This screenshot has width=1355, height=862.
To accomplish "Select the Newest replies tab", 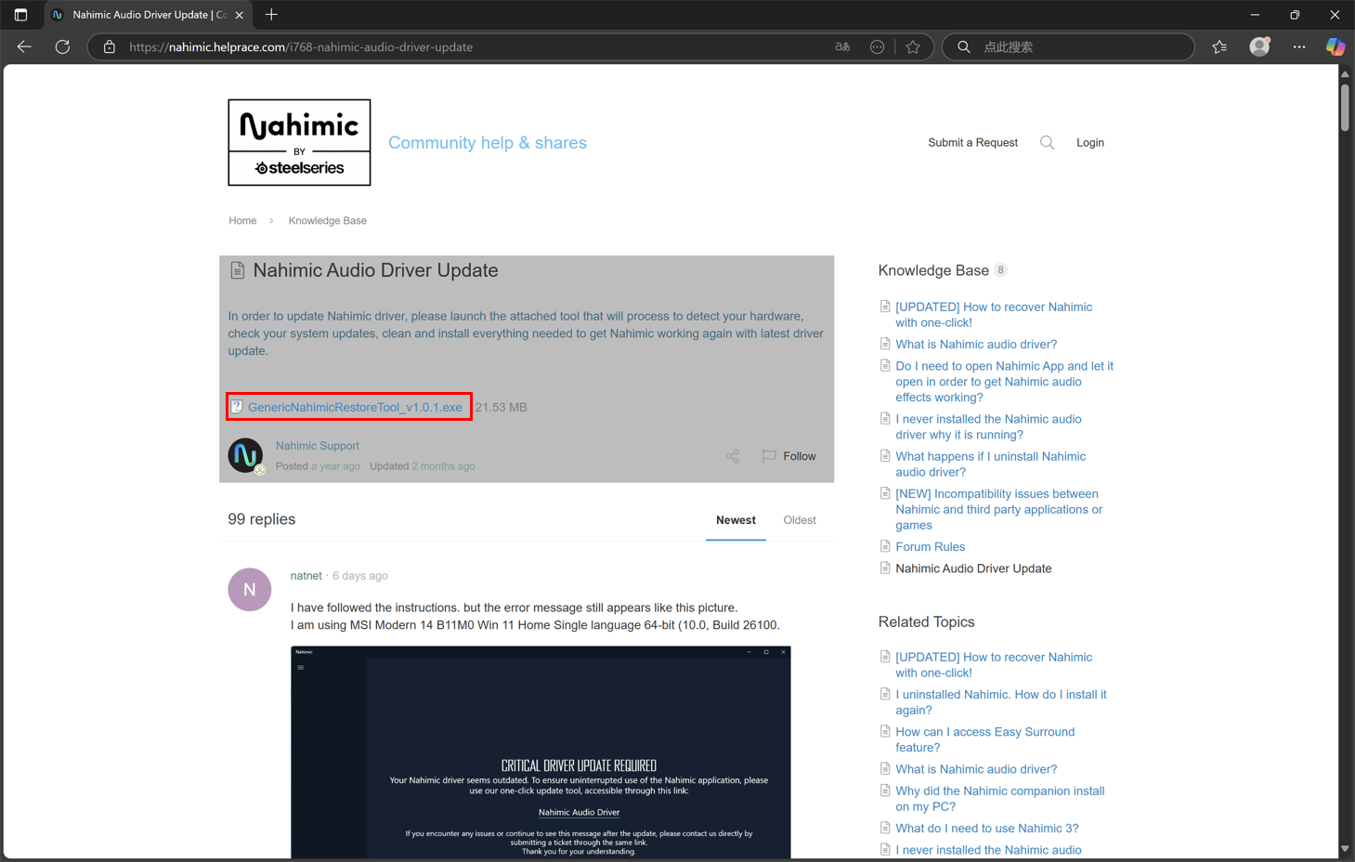I will (x=736, y=520).
